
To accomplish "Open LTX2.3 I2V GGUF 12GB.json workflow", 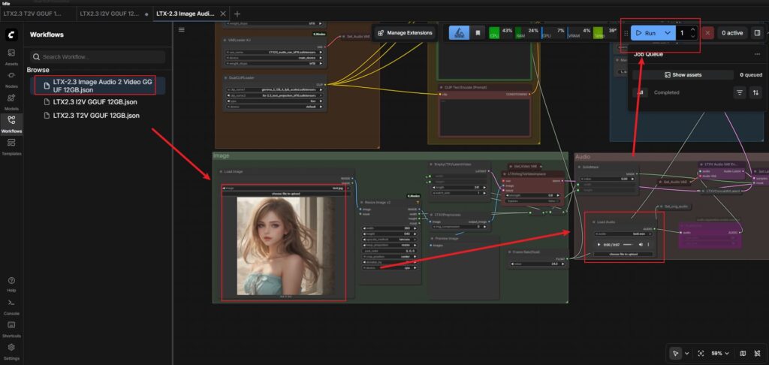I will click(95, 102).
